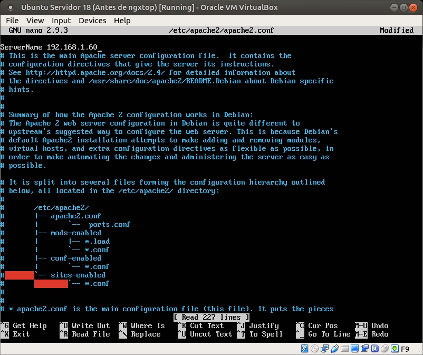Expand the Devices menu
This screenshot has width=423, height=355.
pos(92,20)
